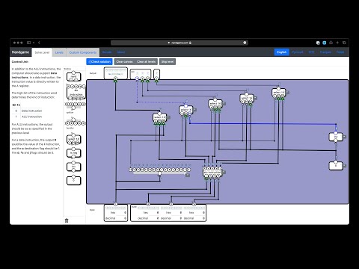Open the About link in navbar
This screenshot has width=359, height=269.
[x=121, y=52]
